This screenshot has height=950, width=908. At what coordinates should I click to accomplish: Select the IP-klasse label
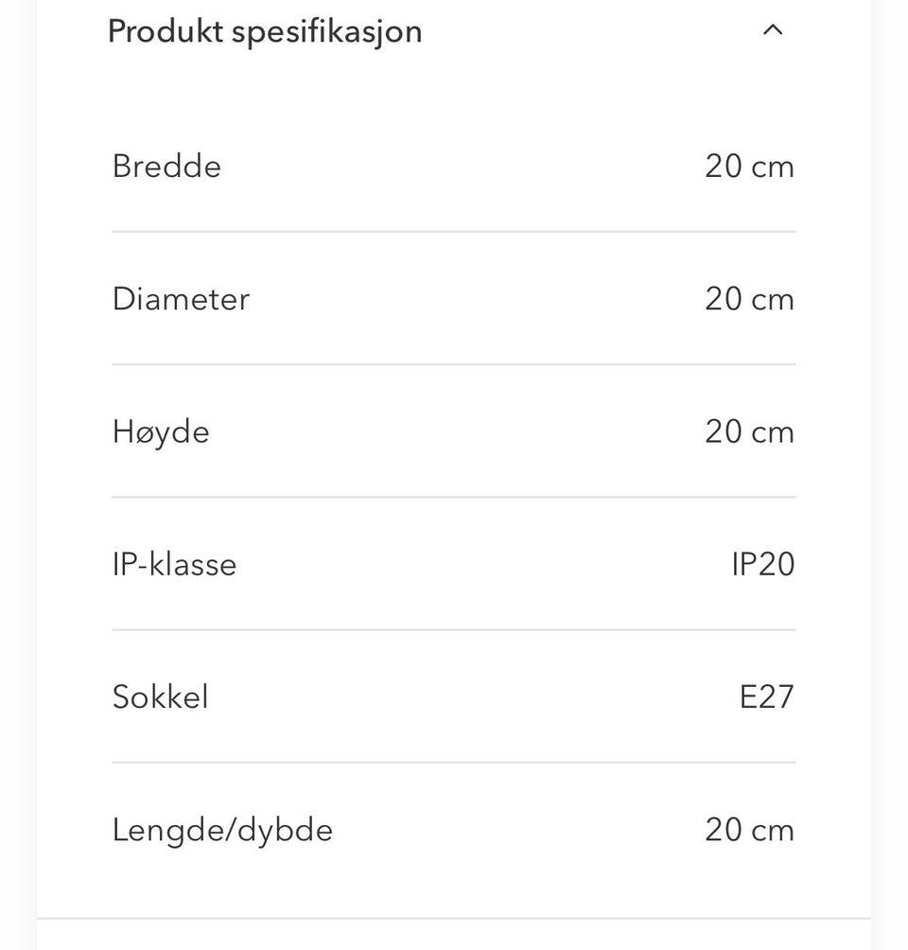(x=174, y=565)
